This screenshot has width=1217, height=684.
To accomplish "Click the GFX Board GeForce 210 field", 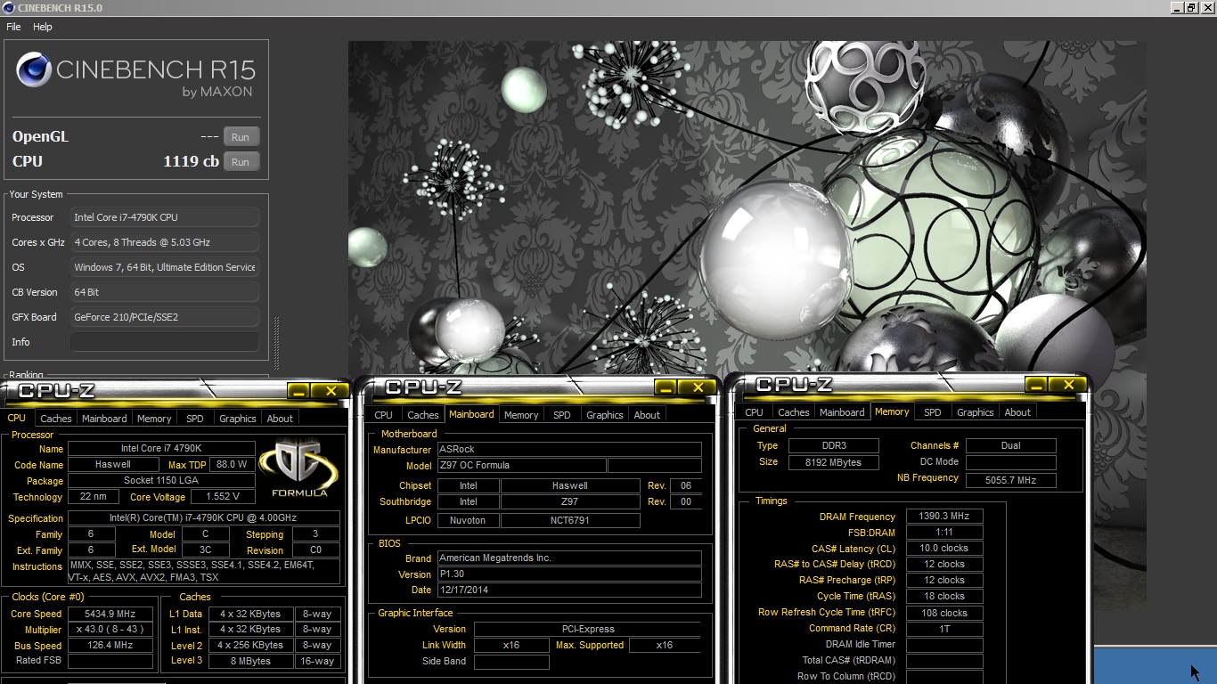I will coord(165,317).
